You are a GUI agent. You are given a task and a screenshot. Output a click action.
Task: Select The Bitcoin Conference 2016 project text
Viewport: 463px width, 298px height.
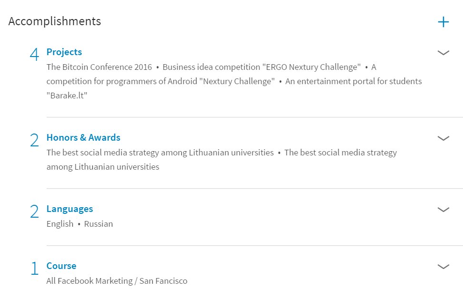coord(99,67)
